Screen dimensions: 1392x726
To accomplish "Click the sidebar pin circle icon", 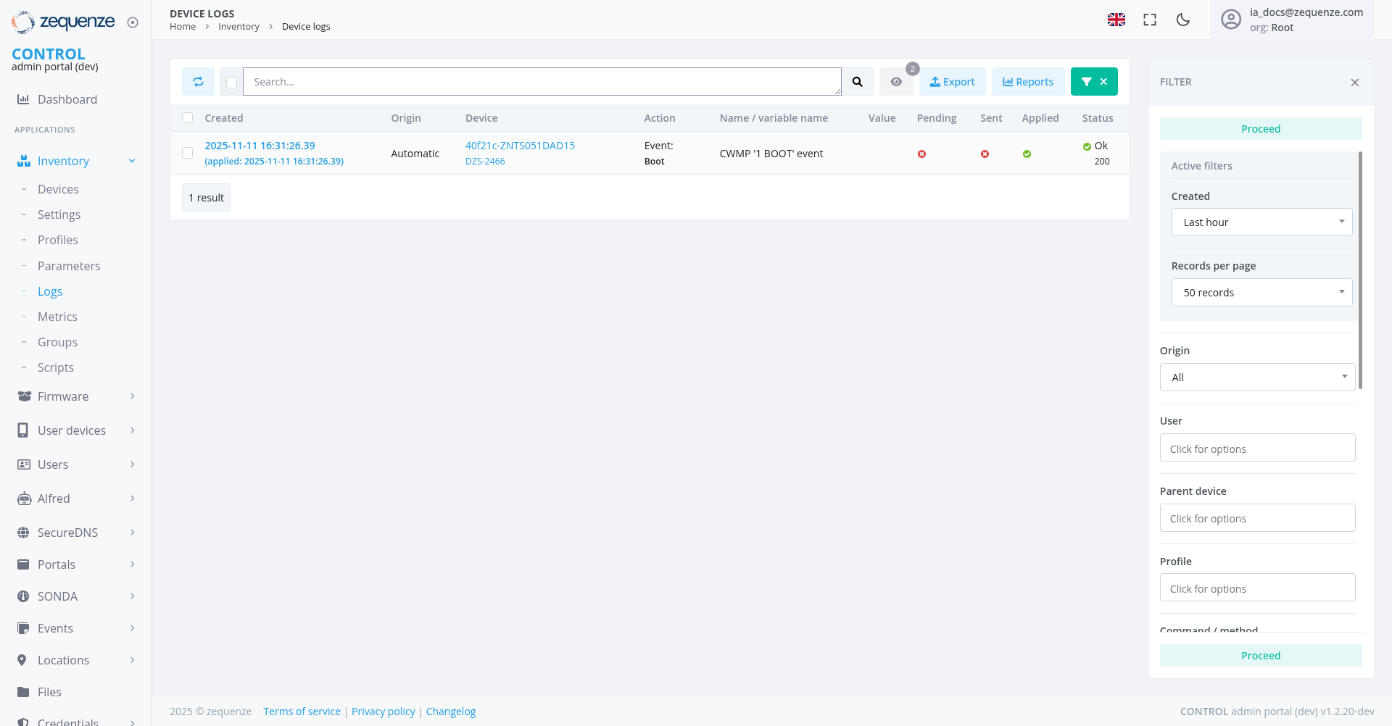I will click(133, 22).
